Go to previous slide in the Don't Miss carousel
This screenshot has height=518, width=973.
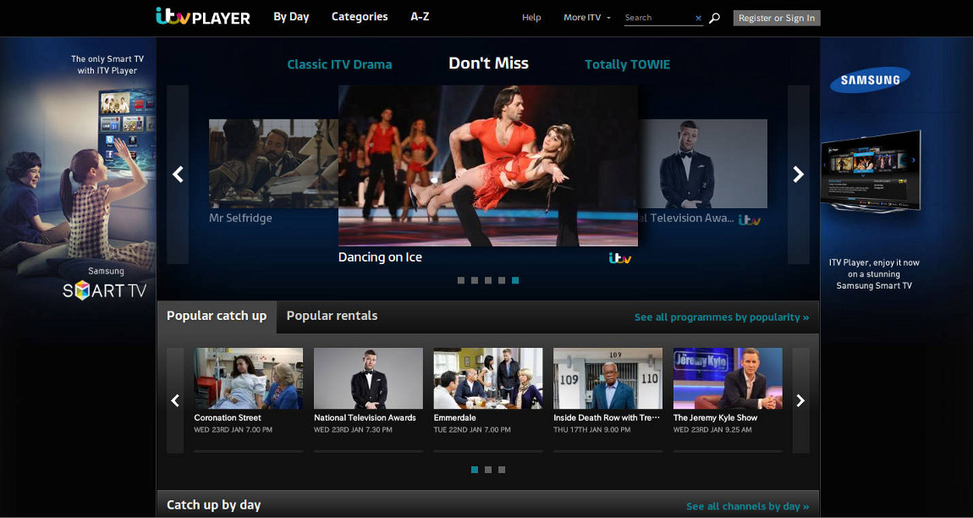click(178, 174)
